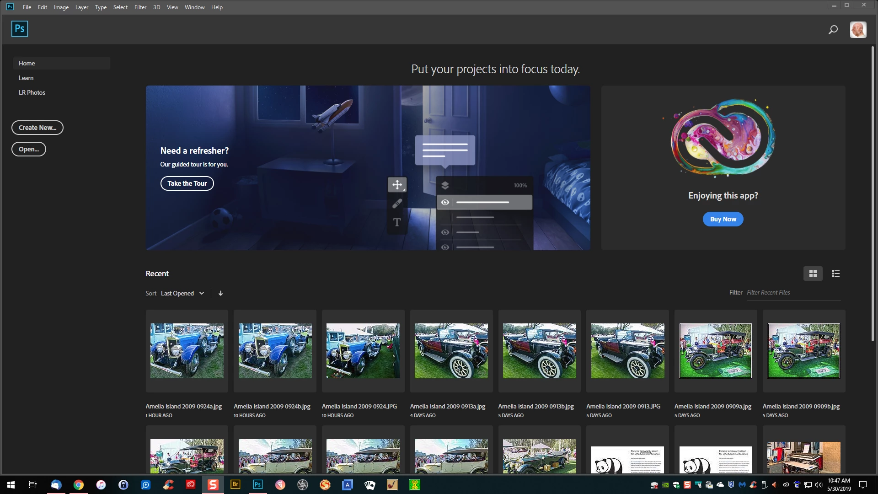Open the user profile avatar
878x494 pixels.
pos(858,30)
